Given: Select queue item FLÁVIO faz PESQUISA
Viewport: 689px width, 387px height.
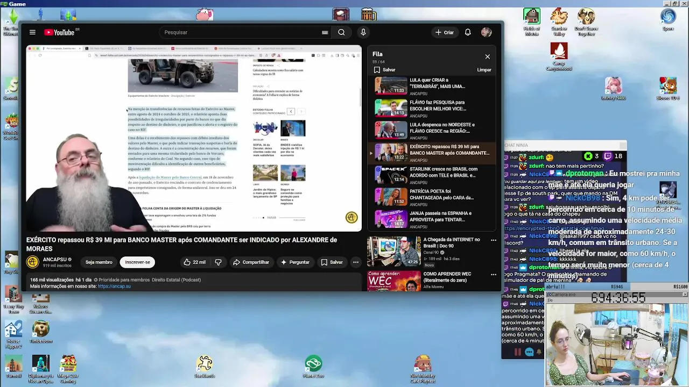Looking at the screenshot, I should click(432, 108).
